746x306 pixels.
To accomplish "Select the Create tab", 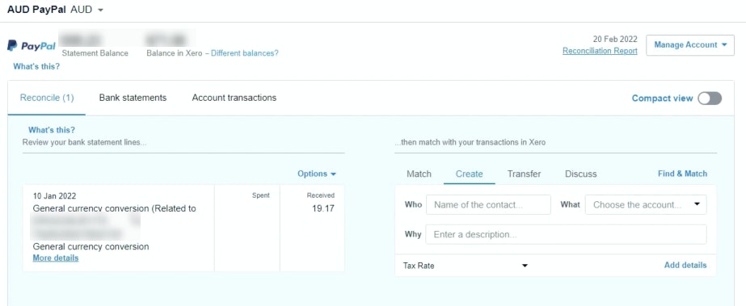I will [x=469, y=174].
